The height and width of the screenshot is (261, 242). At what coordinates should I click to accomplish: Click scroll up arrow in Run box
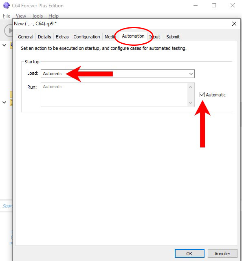point(191,87)
